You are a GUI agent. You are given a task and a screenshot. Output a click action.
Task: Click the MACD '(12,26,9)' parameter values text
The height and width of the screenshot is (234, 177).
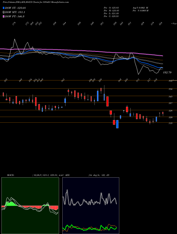click(48, 175)
